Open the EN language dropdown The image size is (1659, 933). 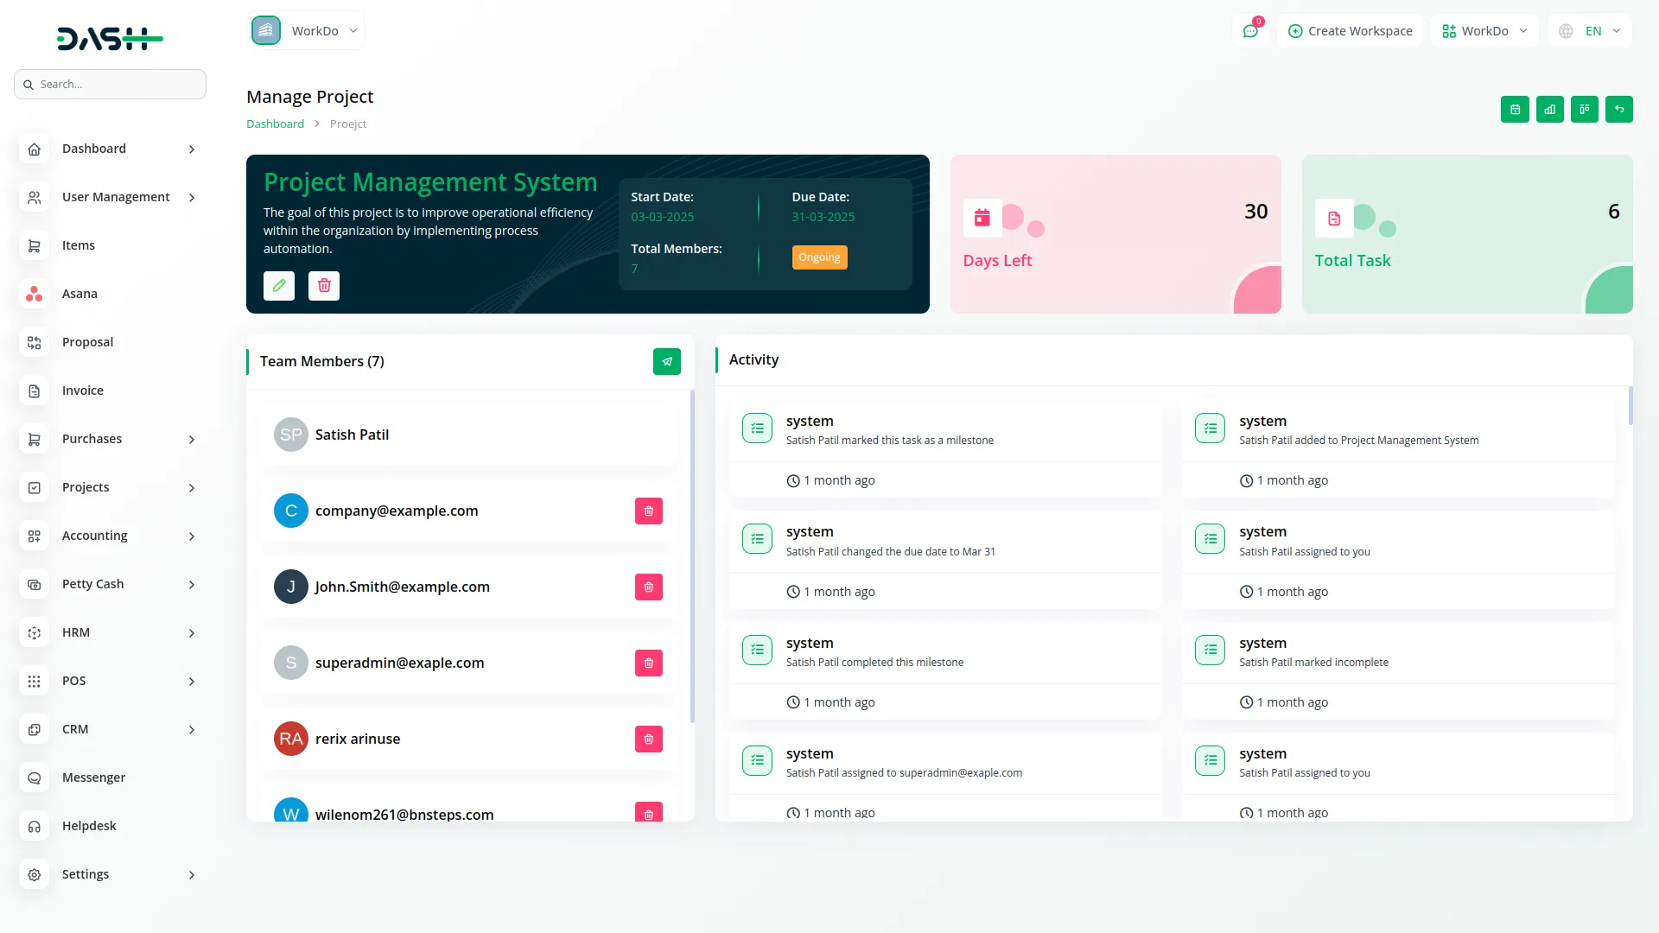[x=1588, y=30]
